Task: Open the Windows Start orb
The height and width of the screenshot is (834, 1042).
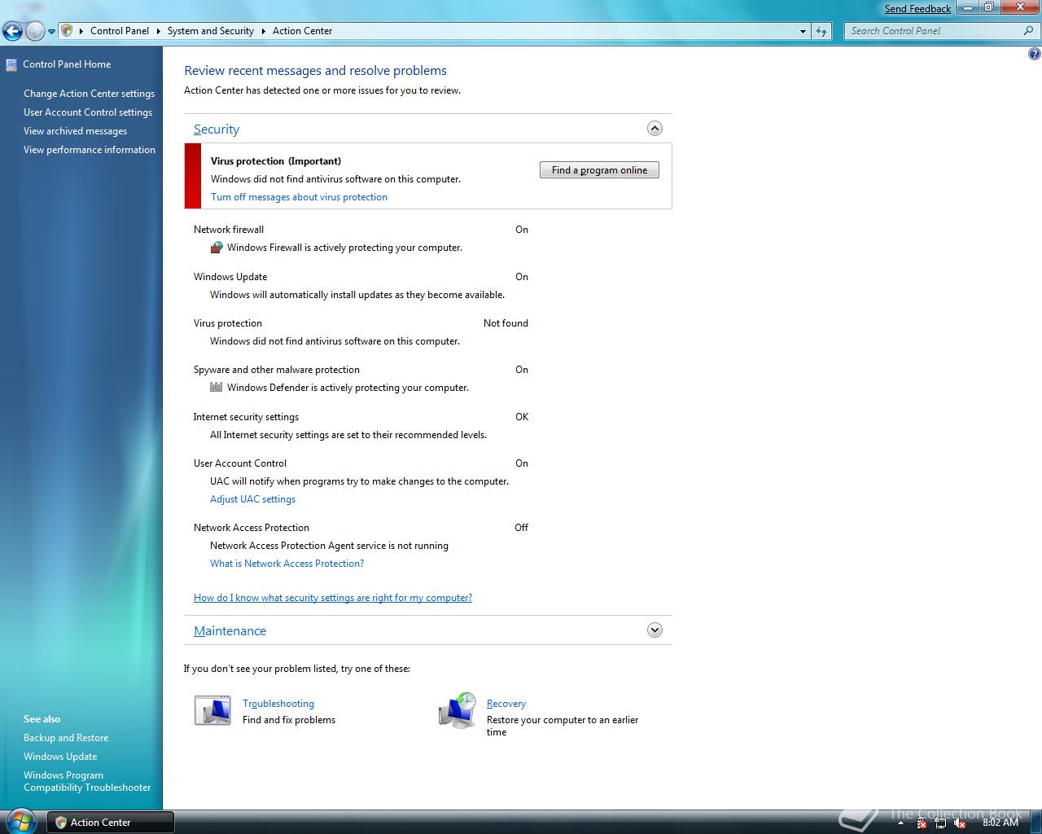Action: pos(21,821)
